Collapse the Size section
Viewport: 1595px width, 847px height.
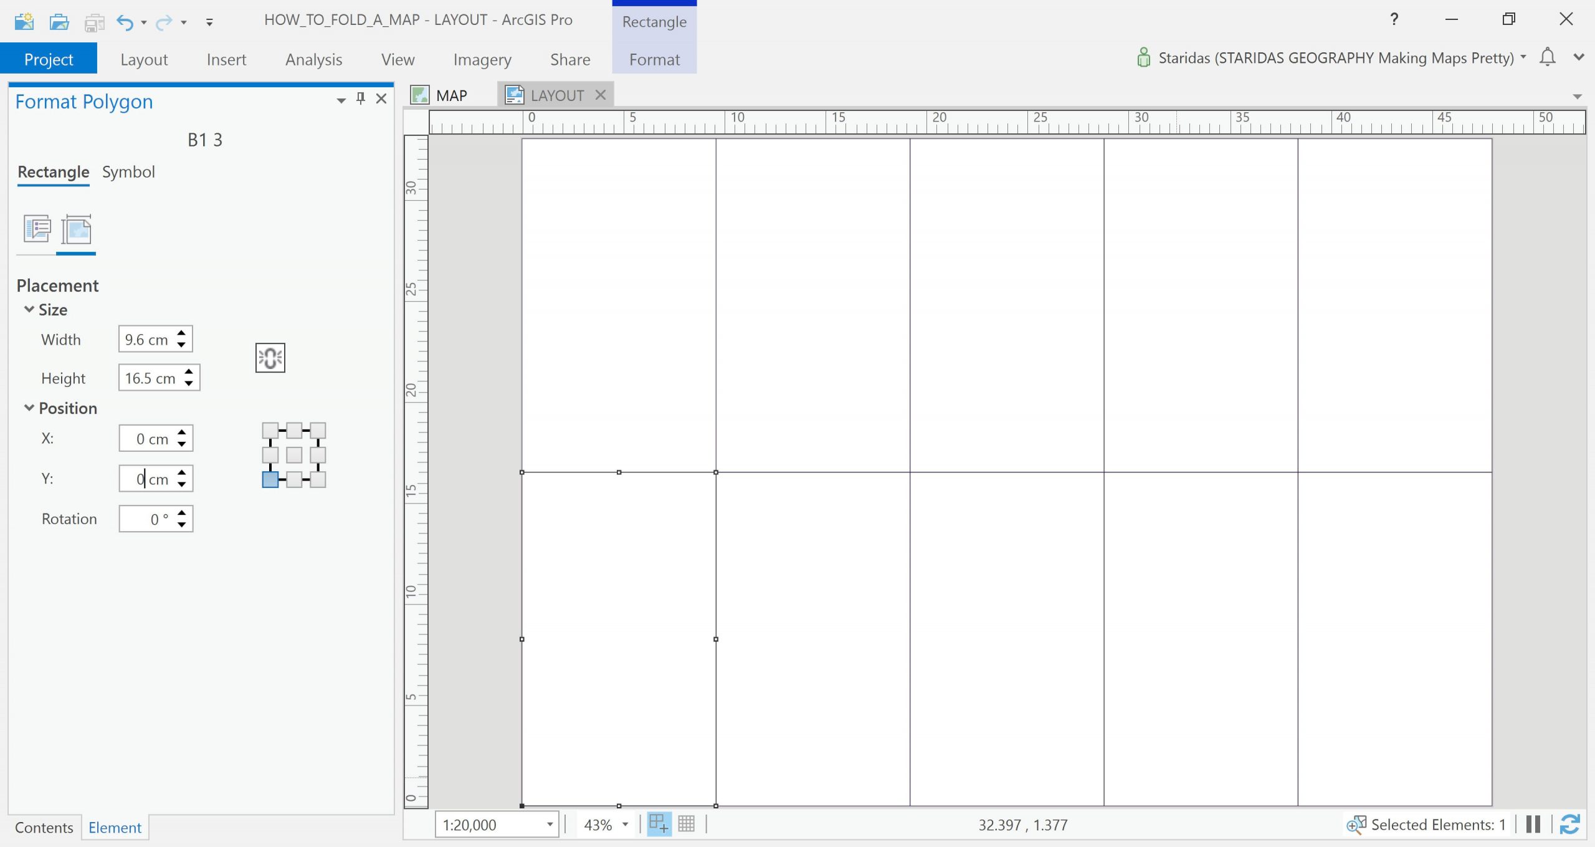(29, 310)
